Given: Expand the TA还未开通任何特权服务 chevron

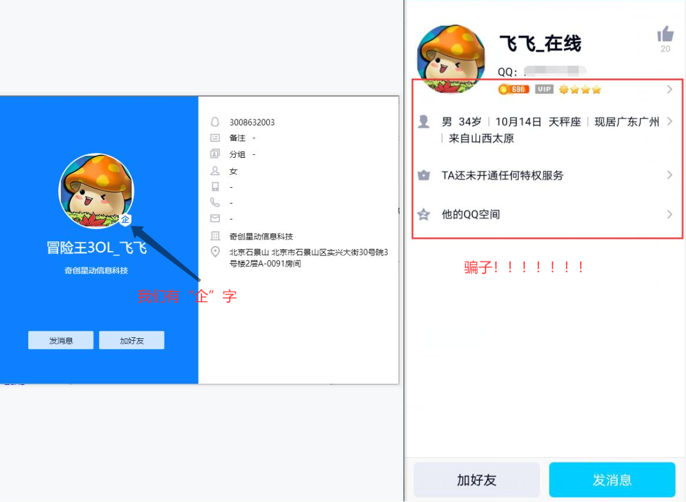Looking at the screenshot, I should (670, 175).
